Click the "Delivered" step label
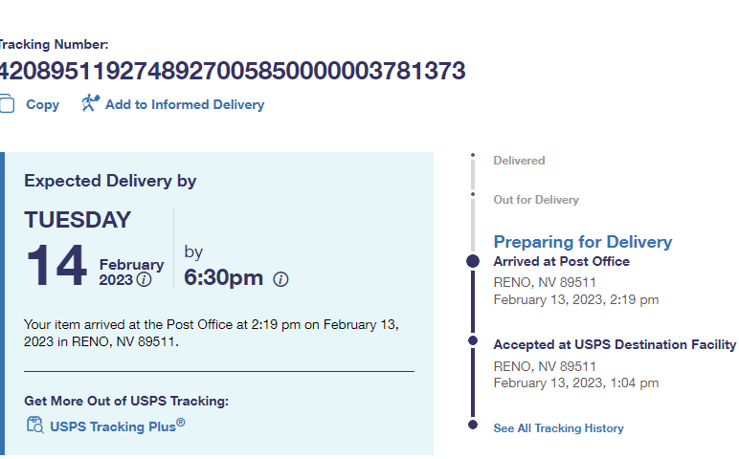 [519, 161]
